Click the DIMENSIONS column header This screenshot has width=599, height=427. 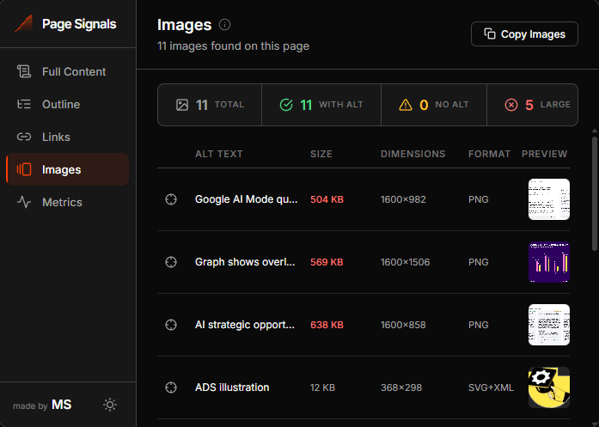point(413,154)
